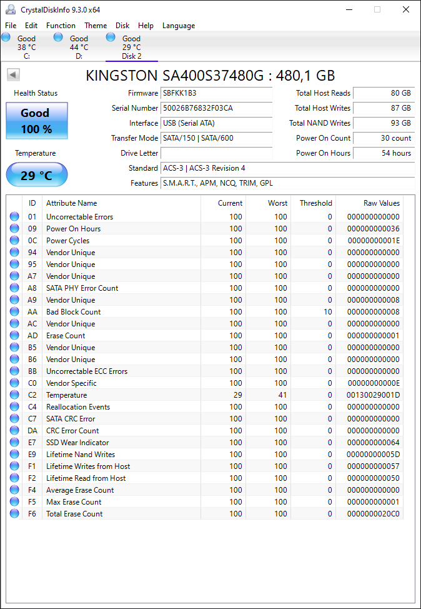Click status orb for Bad Block Count
Image resolution: width=421 pixels, height=609 pixels.
coord(14,311)
